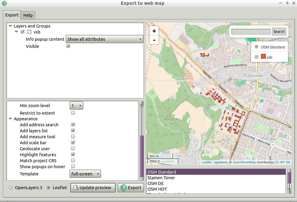This screenshot has height=202, width=297.
Task: Click the red vsb legend swatch
Action: click(263, 56)
